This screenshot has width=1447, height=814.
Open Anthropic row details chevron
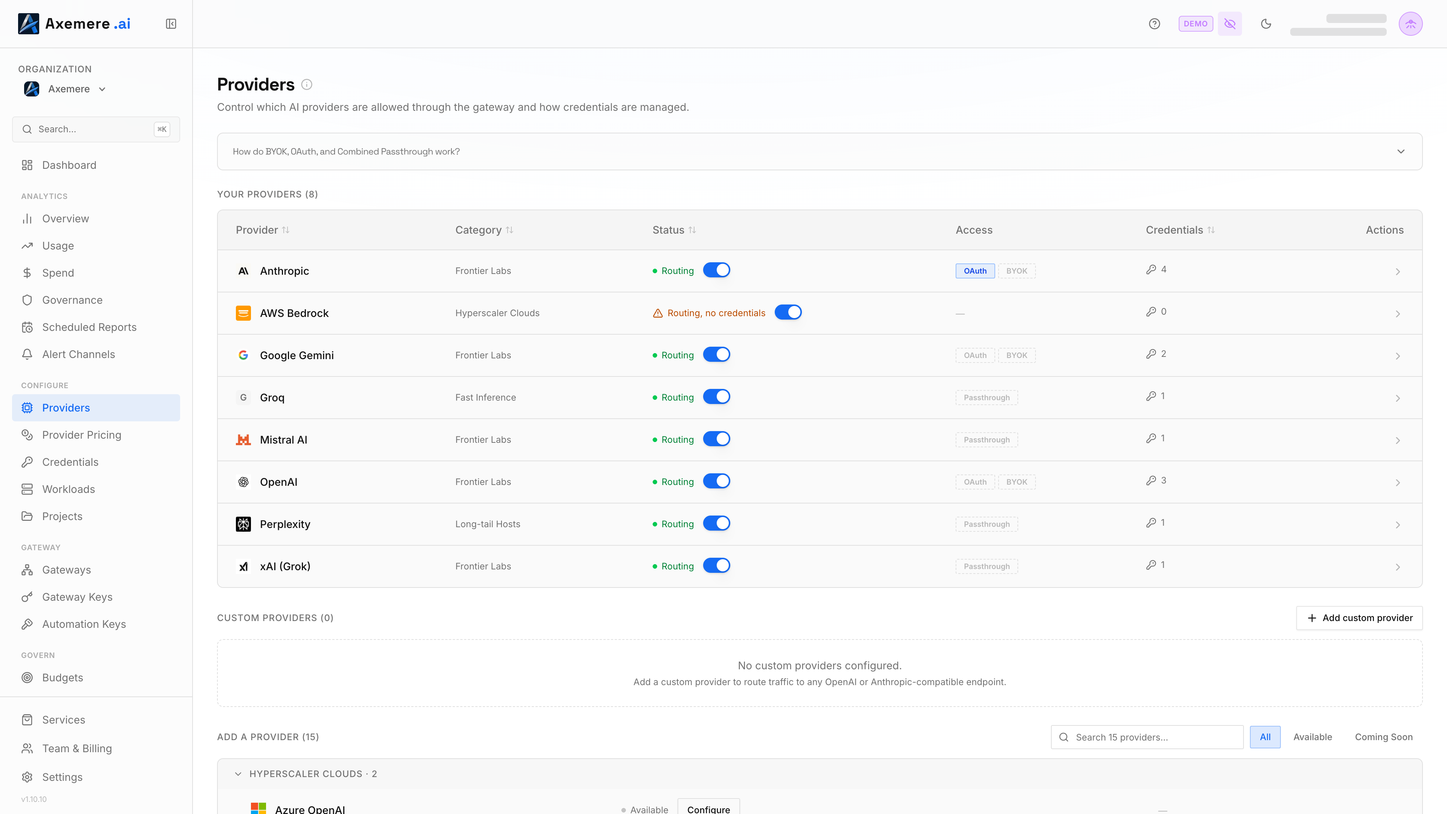tap(1398, 271)
